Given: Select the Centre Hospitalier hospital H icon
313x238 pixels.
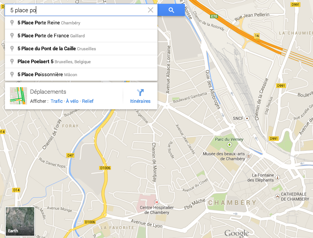Looking at the screenshot, I should pos(157,202).
